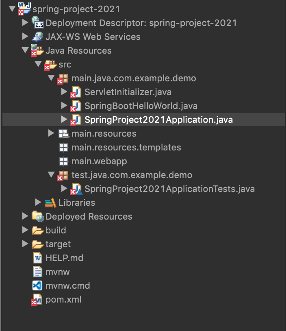Image resolution: width=286 pixels, height=331 pixels.
Task: Collapse the src folder node
Action: click(x=38, y=64)
